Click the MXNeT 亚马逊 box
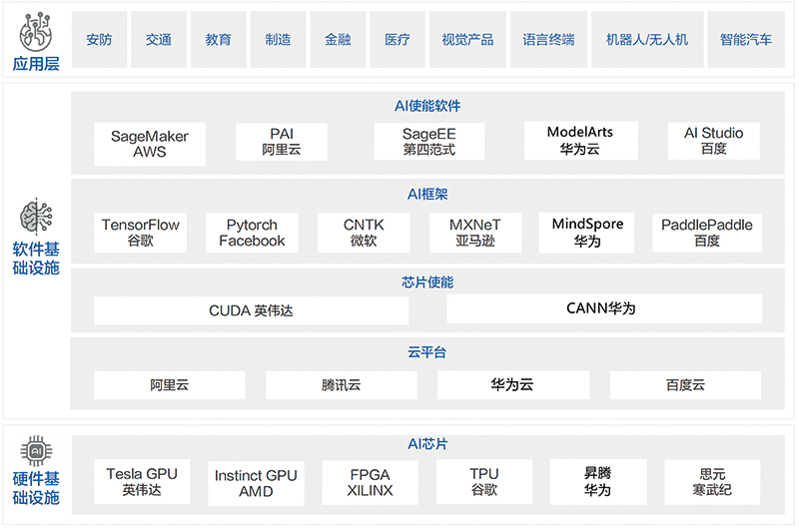Image resolution: width=799 pixels, height=529 pixels. 475,233
